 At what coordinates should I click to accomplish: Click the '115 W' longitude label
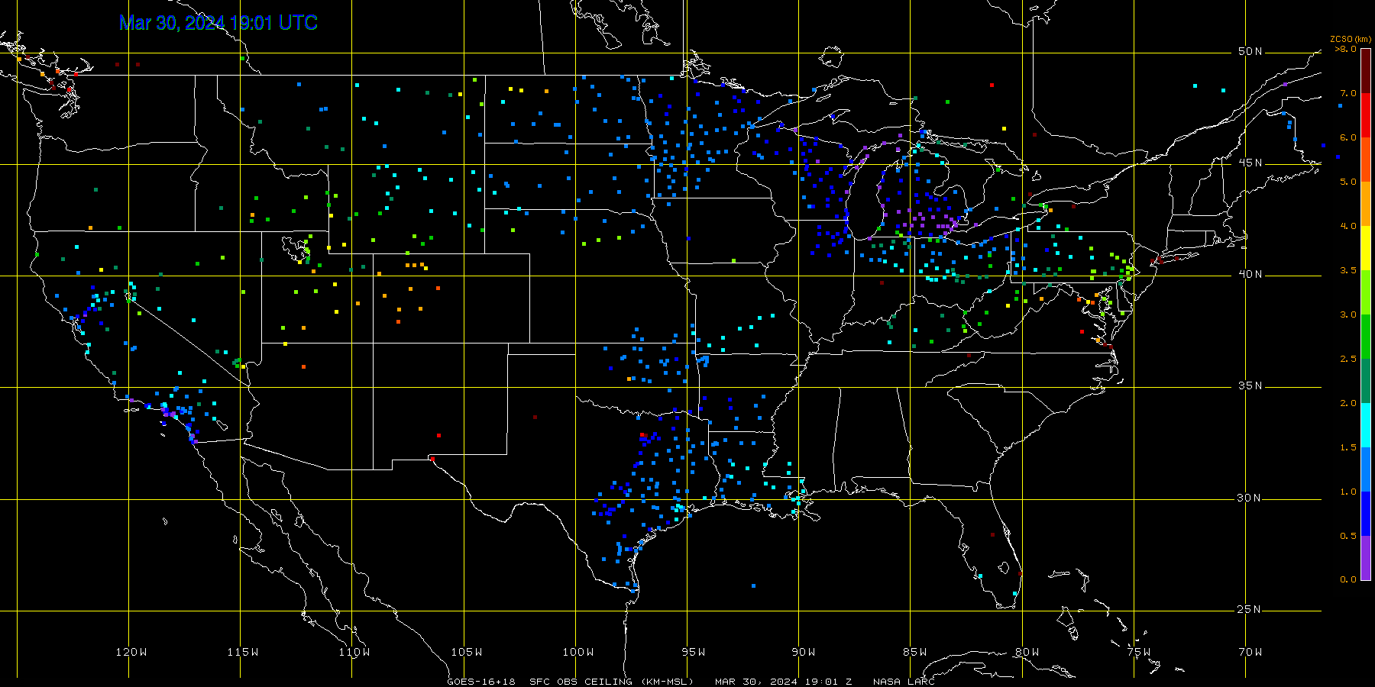[x=243, y=652]
